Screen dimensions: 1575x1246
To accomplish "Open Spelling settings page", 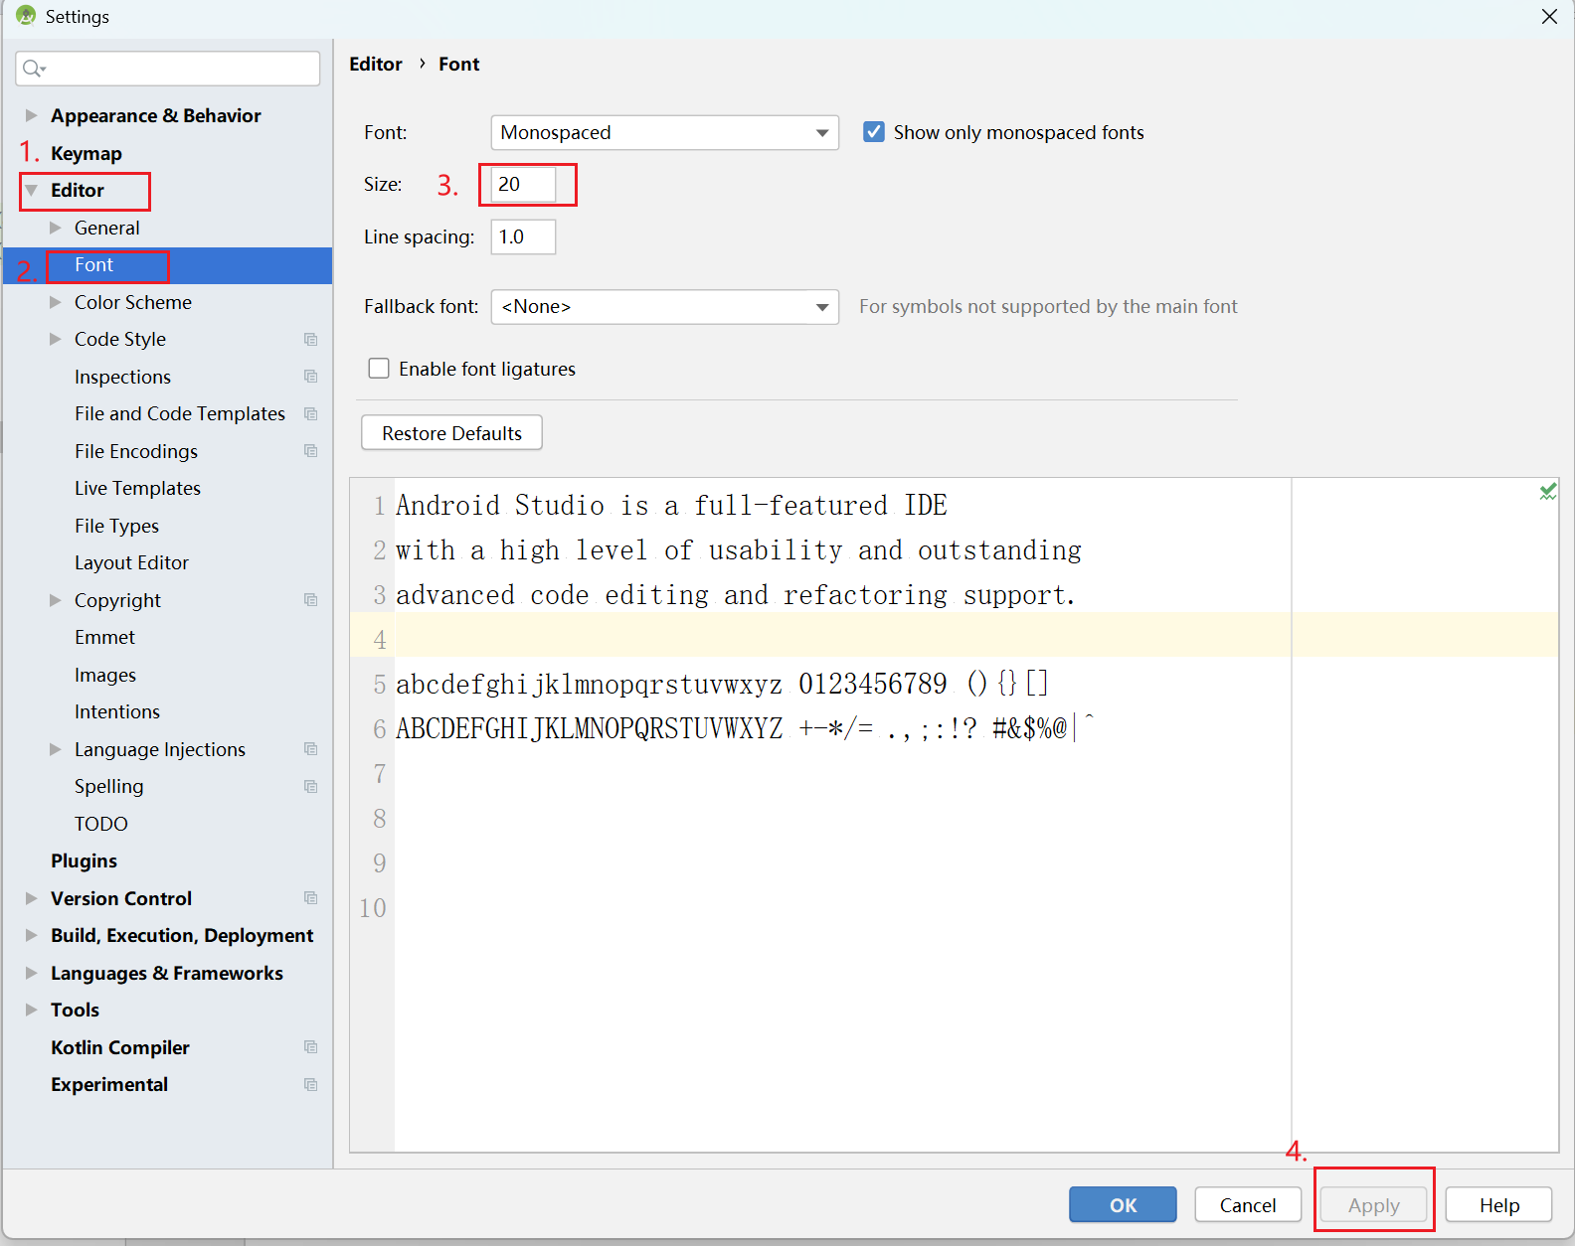I will point(108,787).
